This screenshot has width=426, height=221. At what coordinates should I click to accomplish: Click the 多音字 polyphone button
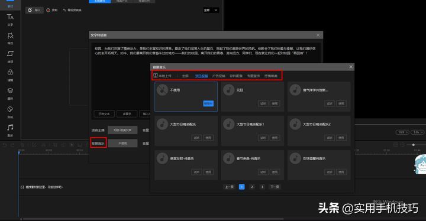[x=127, y=114]
